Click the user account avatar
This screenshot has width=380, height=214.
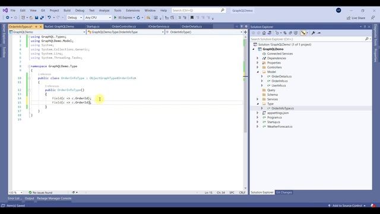[x=338, y=10]
